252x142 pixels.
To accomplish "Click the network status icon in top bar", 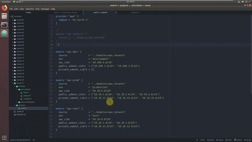I will tap(239, 2).
